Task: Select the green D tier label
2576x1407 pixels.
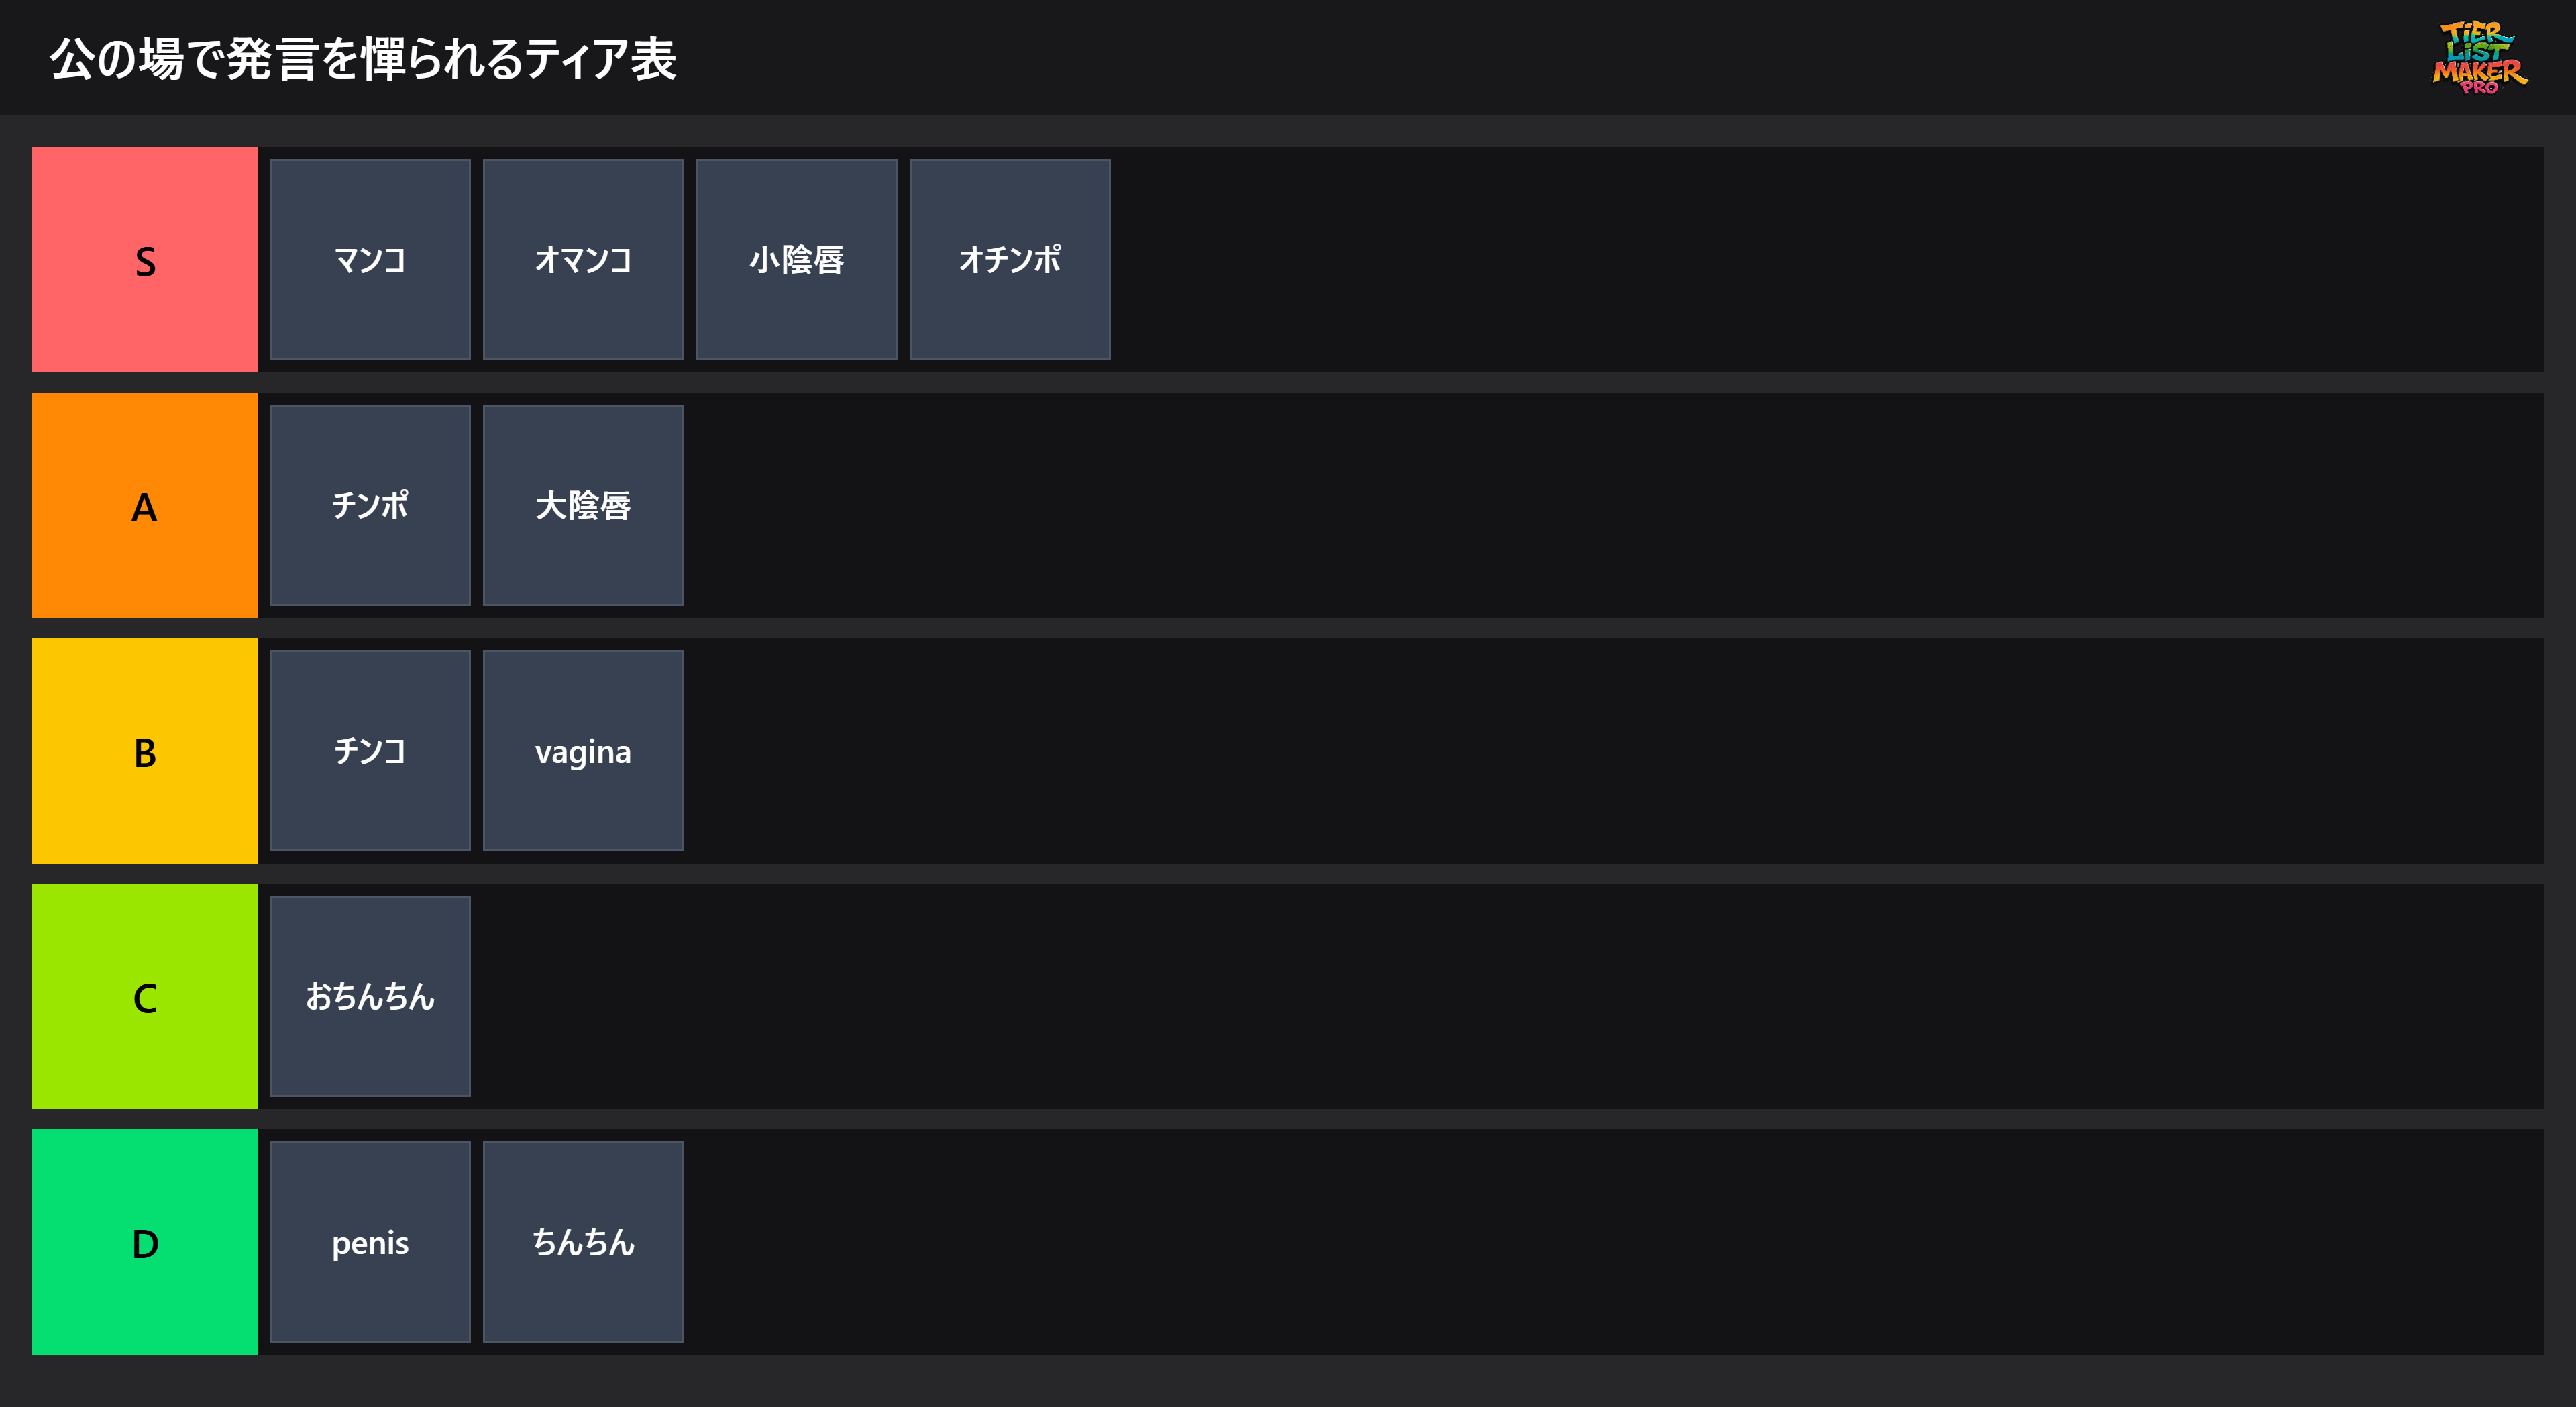Action: click(x=145, y=1242)
